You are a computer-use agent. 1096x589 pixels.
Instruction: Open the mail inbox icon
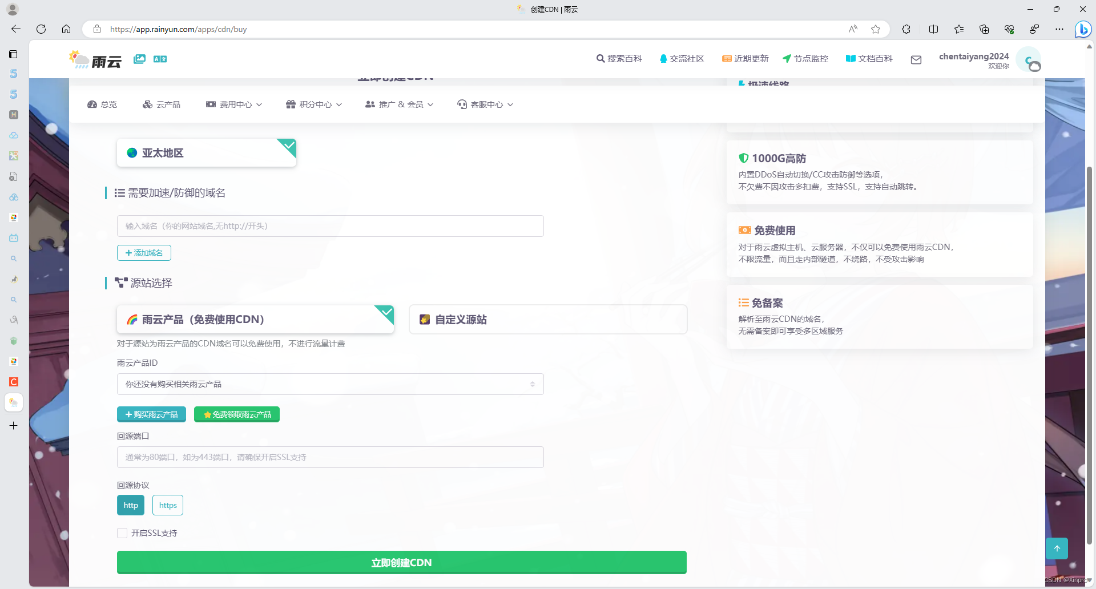[916, 59]
